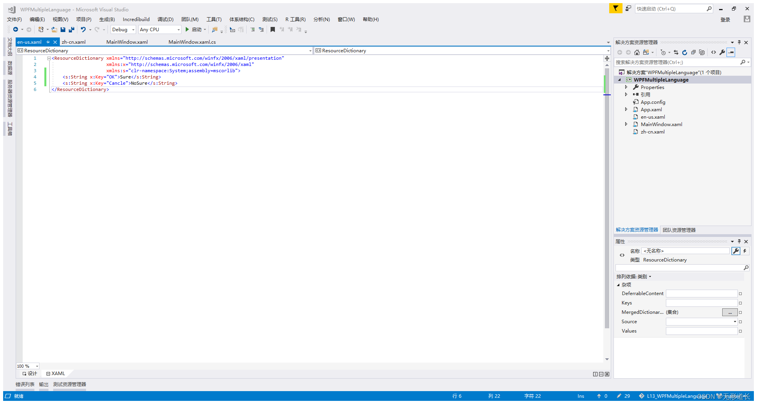757x404 pixels.
Task: Open the Incredibuild menu
Action: click(x=136, y=19)
